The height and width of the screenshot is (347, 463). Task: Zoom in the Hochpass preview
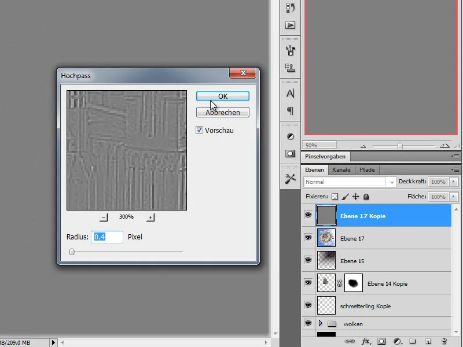(150, 217)
